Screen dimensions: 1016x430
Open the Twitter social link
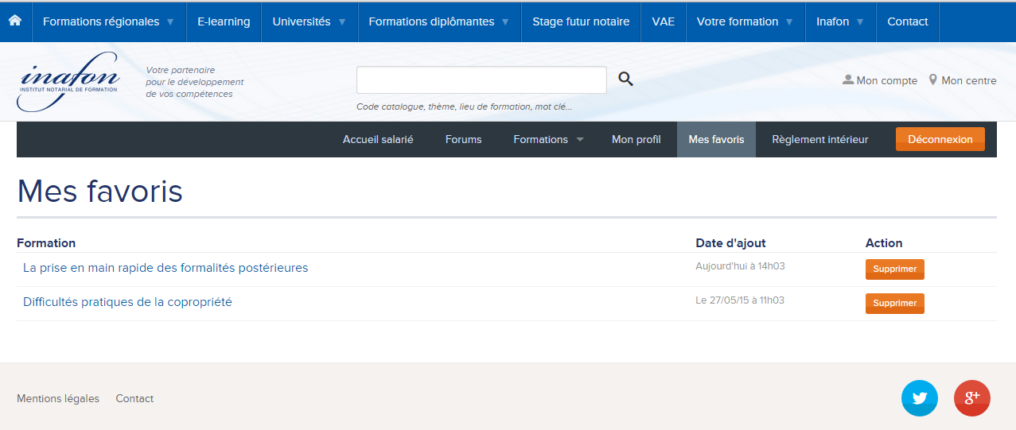point(919,398)
